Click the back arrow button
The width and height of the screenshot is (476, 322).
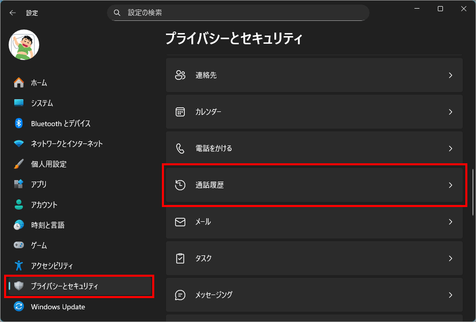[13, 13]
